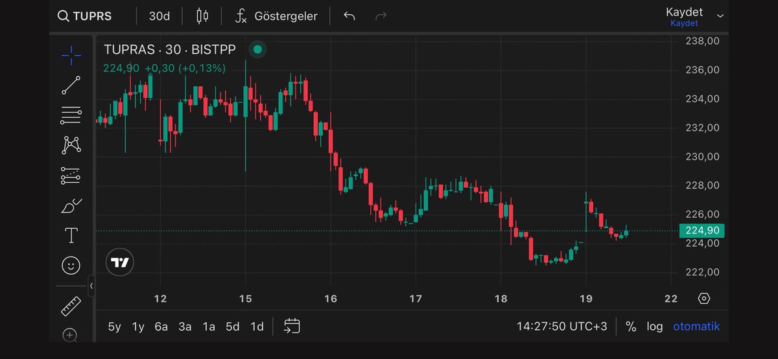Set range to 3a
Viewport: 778px width, 359px height.
[185, 327]
